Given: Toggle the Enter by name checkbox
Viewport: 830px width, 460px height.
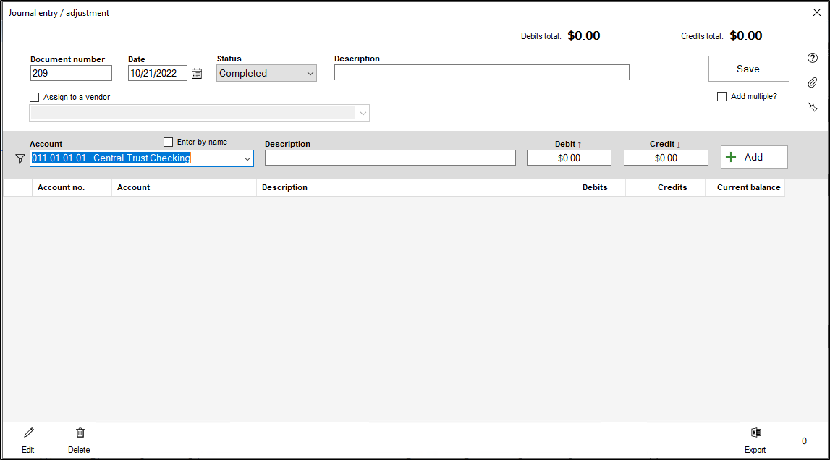Looking at the screenshot, I should [169, 142].
